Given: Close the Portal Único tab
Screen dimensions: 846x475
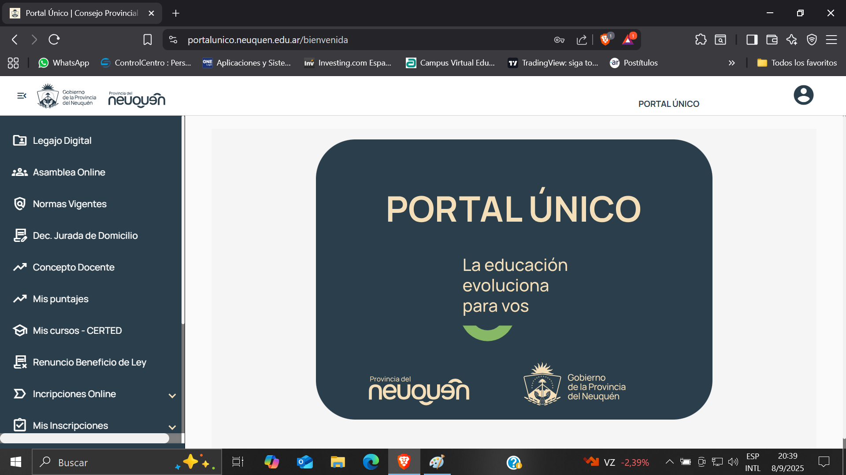Looking at the screenshot, I should [151, 13].
